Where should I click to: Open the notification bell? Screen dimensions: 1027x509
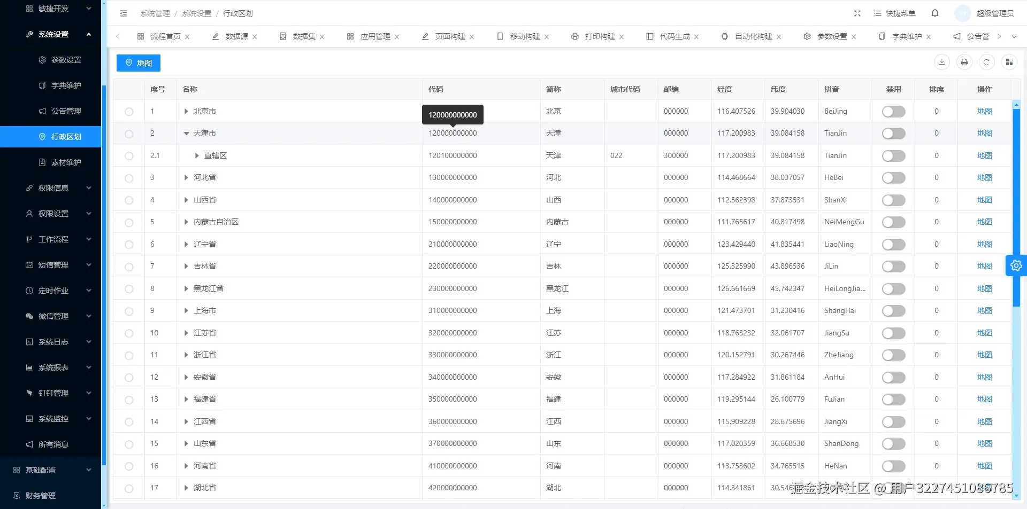[935, 13]
